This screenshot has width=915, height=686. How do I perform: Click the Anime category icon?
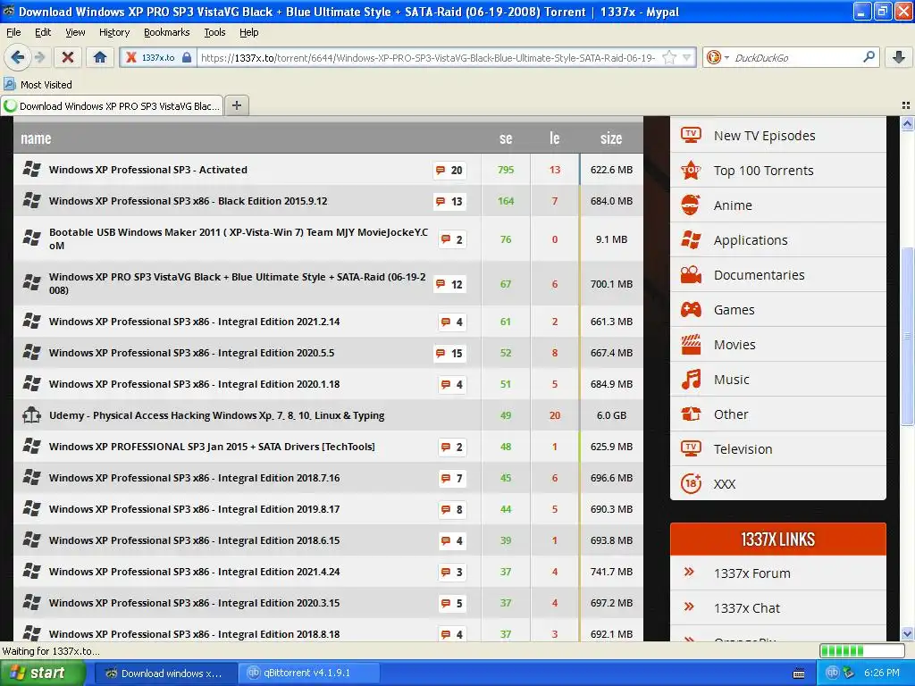[691, 205]
